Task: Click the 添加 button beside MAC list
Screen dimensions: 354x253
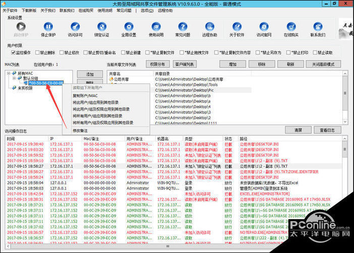Action: pos(90,74)
